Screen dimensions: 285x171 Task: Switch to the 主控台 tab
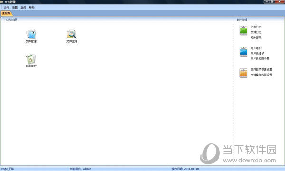click(6, 13)
